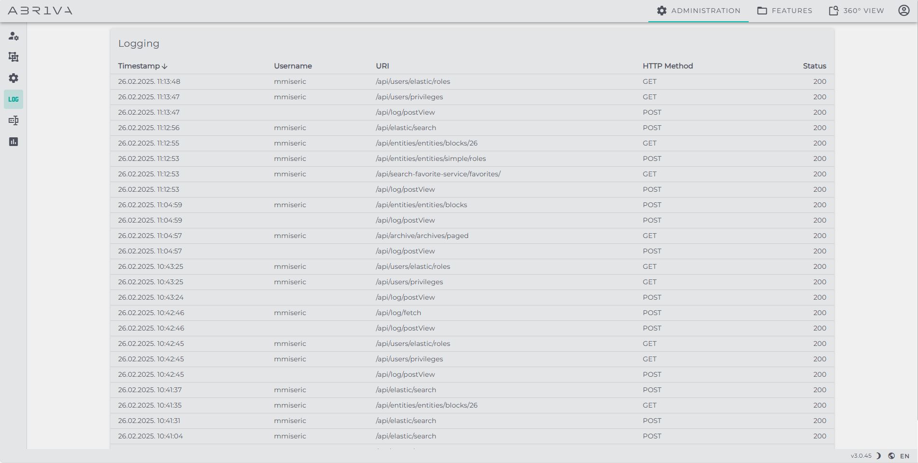Sort by the HTTP Method column header
Image resolution: width=918 pixels, height=463 pixels.
point(668,66)
